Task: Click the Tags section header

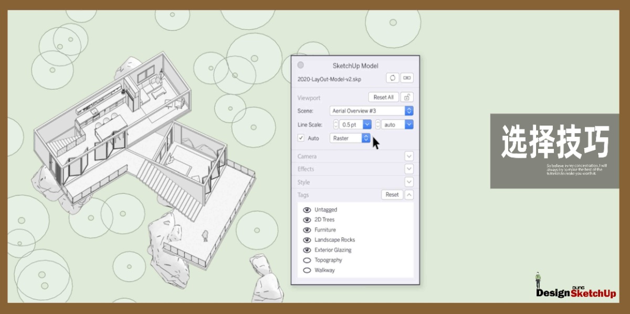Action: click(x=303, y=194)
